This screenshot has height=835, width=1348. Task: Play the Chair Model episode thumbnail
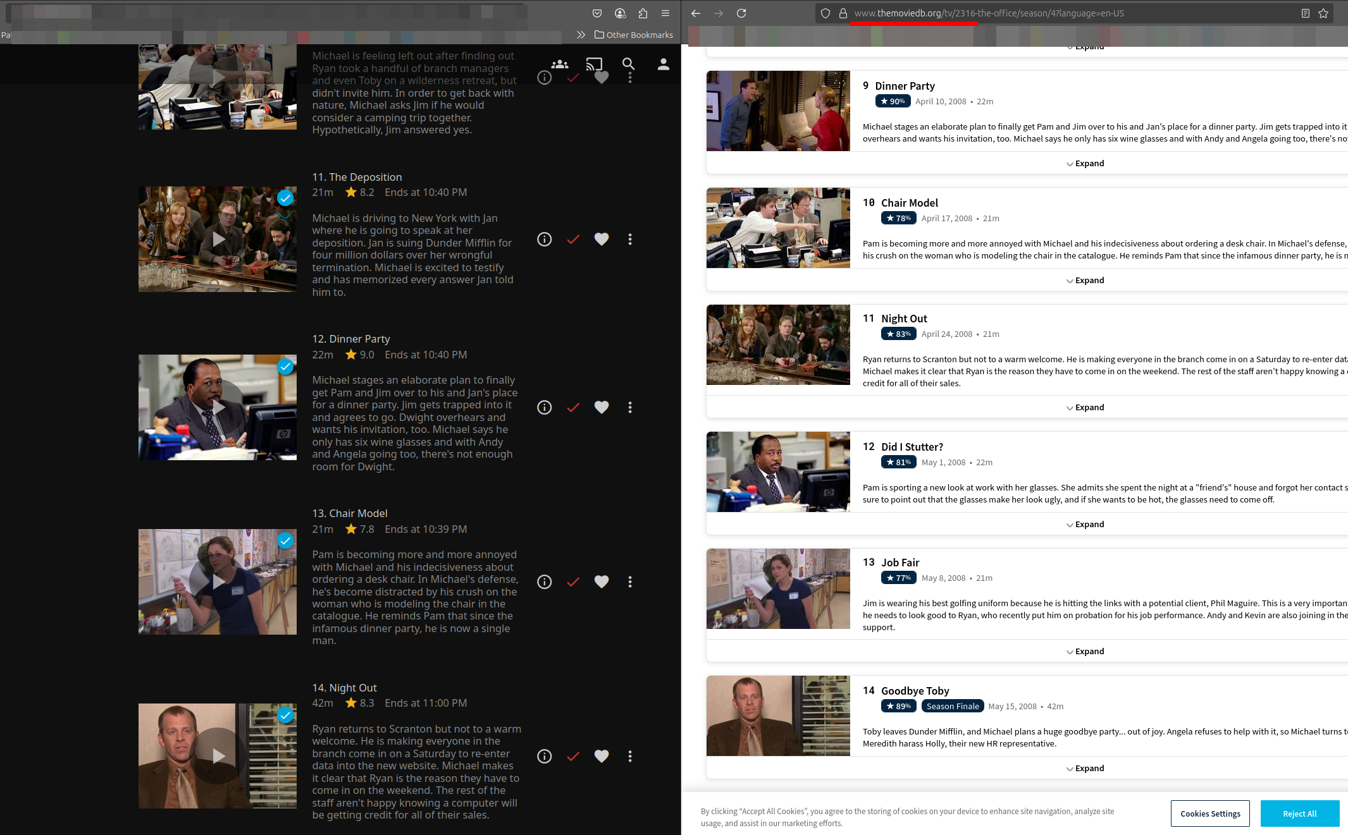218,582
